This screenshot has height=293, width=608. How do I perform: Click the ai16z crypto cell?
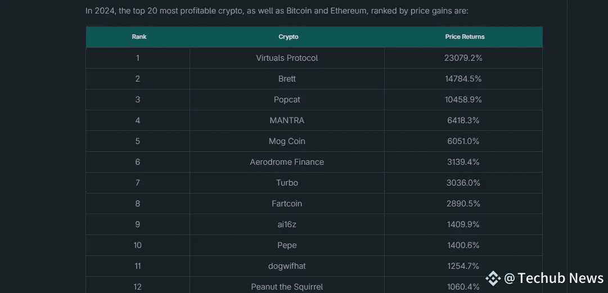pos(287,224)
